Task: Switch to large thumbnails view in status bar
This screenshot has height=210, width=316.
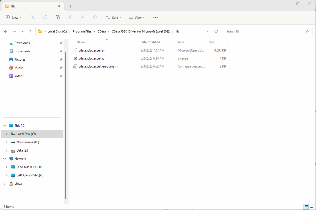Action: 311,206
